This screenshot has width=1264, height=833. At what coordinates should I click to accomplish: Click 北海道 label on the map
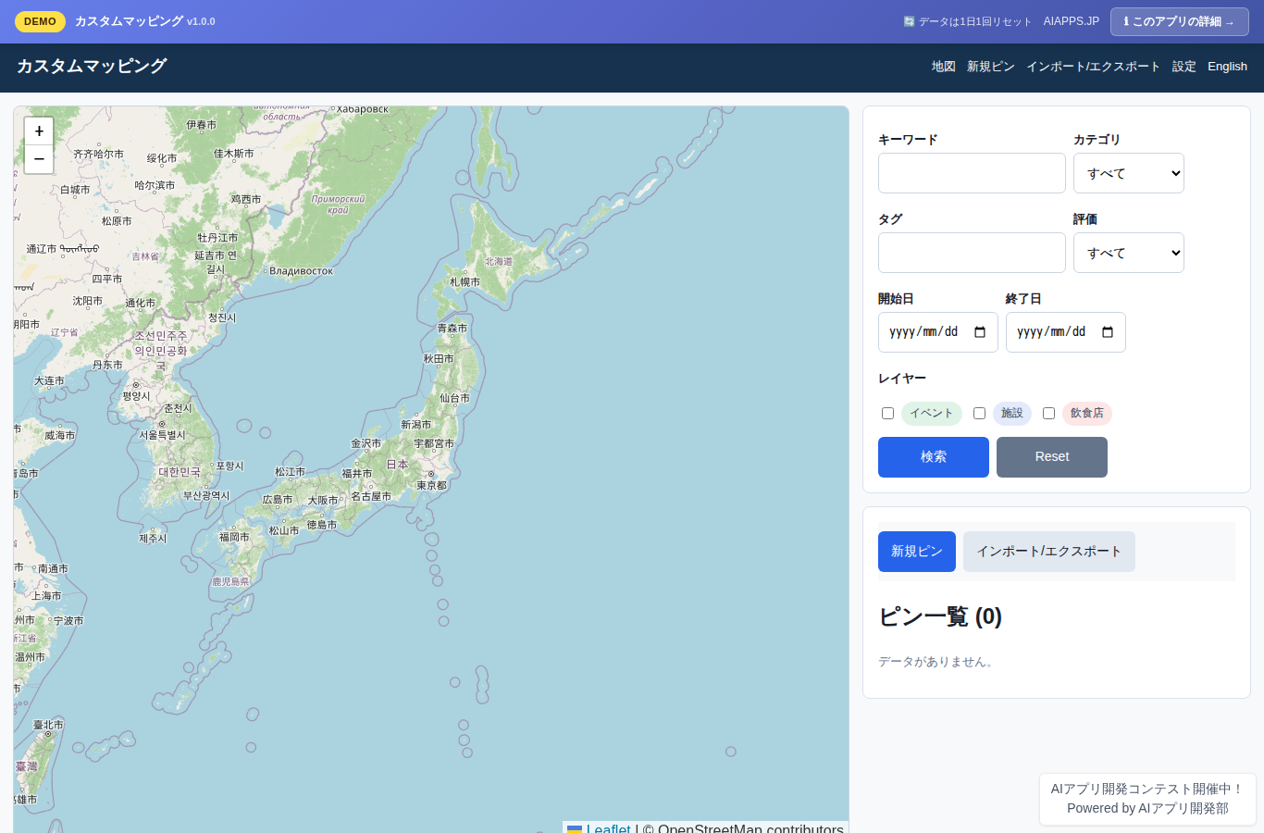tap(499, 262)
